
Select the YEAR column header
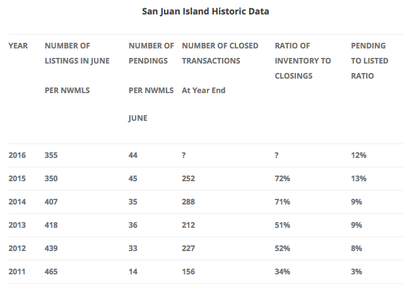click(x=18, y=46)
